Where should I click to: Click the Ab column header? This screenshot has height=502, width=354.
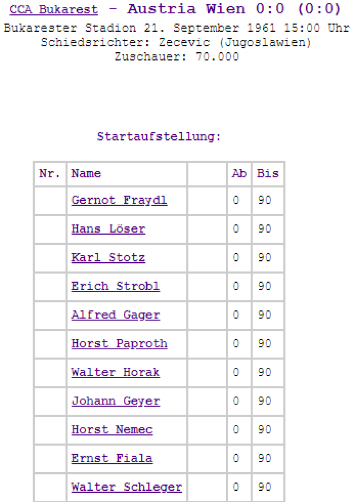coord(239,174)
